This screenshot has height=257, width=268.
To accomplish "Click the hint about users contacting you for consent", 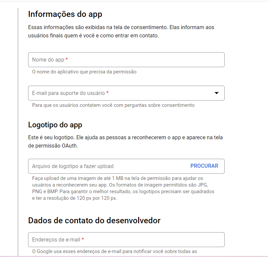I will click(113, 105).
